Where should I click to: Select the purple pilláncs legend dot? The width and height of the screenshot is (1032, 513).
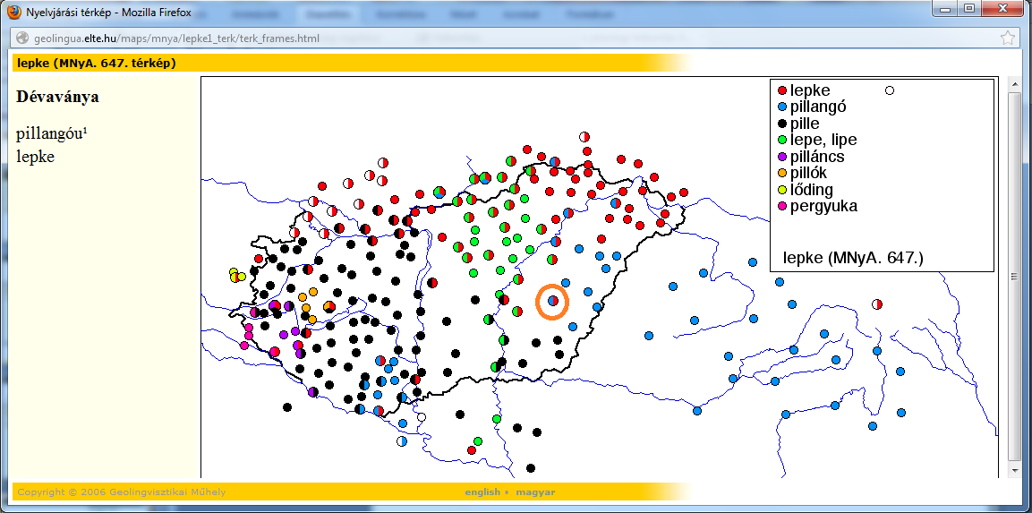[781, 157]
